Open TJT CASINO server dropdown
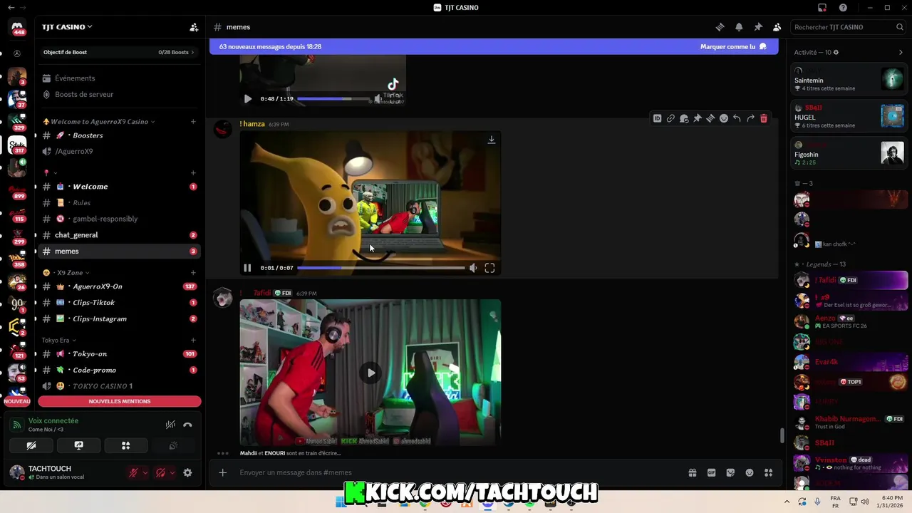Viewport: 912px width, 513px height. coord(67,27)
